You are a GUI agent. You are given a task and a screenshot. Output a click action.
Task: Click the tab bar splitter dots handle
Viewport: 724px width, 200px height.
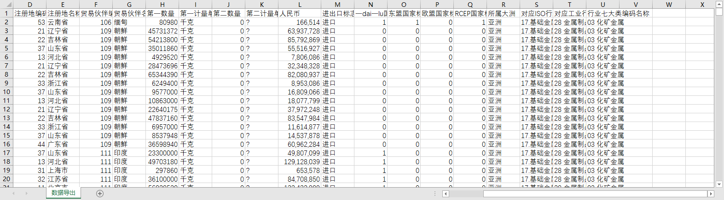click(435, 194)
